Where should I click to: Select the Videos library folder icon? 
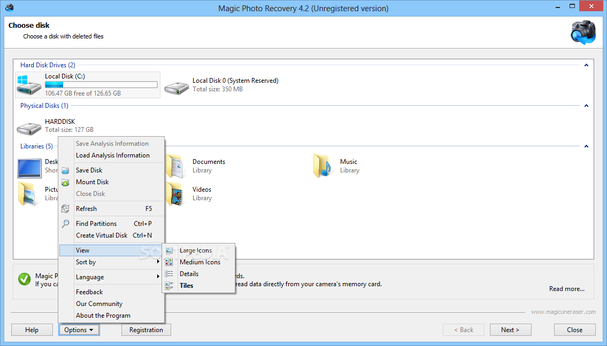click(175, 194)
